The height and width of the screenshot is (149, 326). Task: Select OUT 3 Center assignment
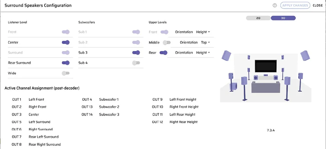coord(26,115)
